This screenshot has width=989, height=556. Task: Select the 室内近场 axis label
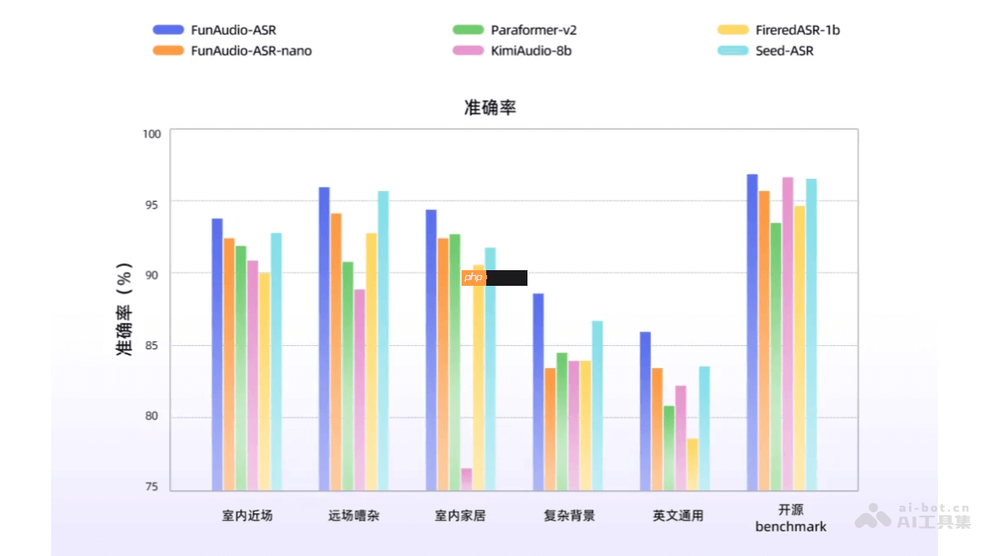(246, 515)
